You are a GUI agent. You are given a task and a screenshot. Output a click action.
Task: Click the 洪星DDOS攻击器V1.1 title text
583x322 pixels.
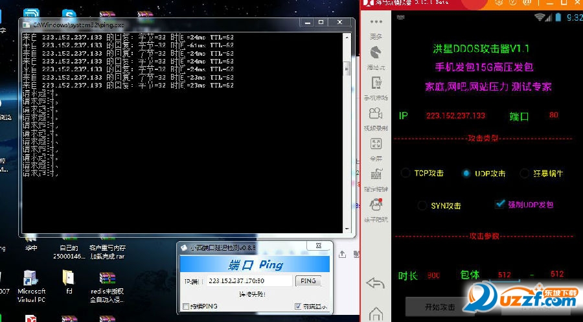481,49
